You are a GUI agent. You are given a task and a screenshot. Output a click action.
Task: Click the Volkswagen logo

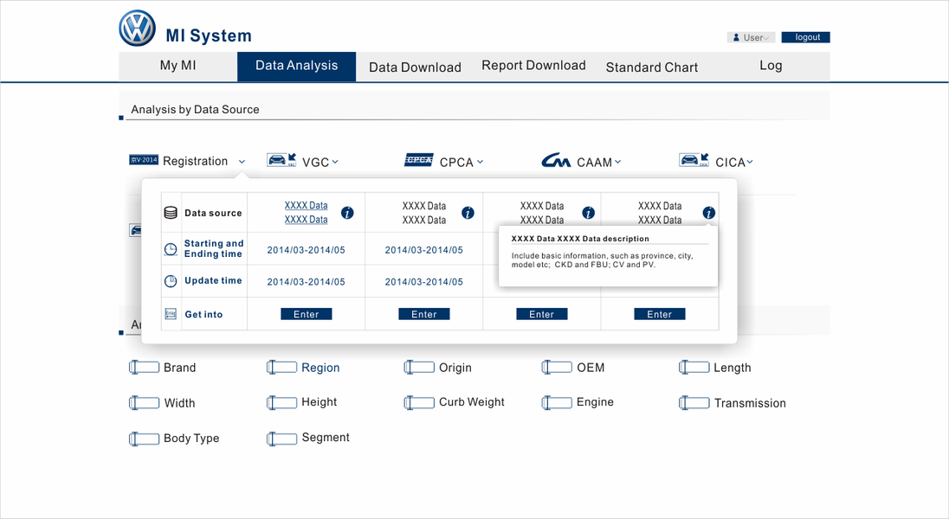click(x=138, y=29)
